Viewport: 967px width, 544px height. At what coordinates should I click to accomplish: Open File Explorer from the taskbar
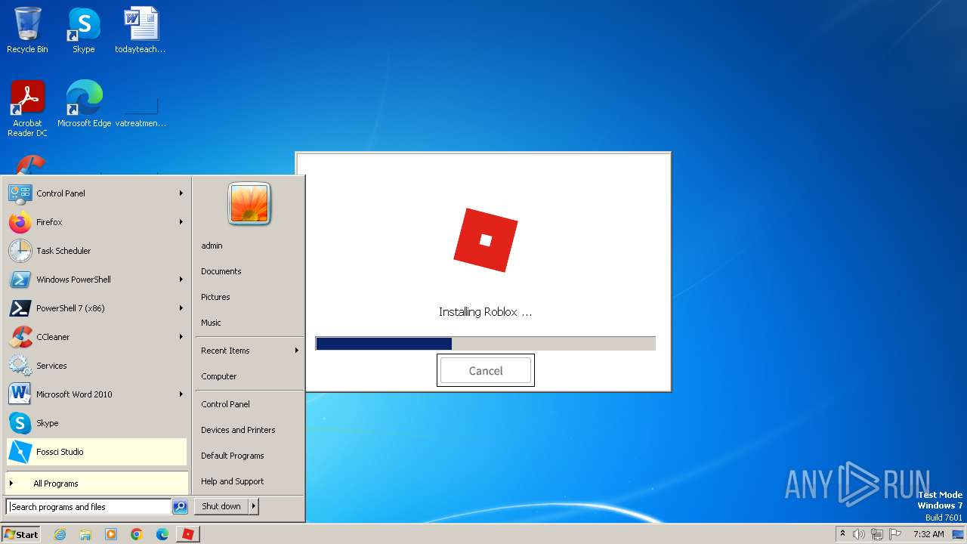(x=85, y=534)
